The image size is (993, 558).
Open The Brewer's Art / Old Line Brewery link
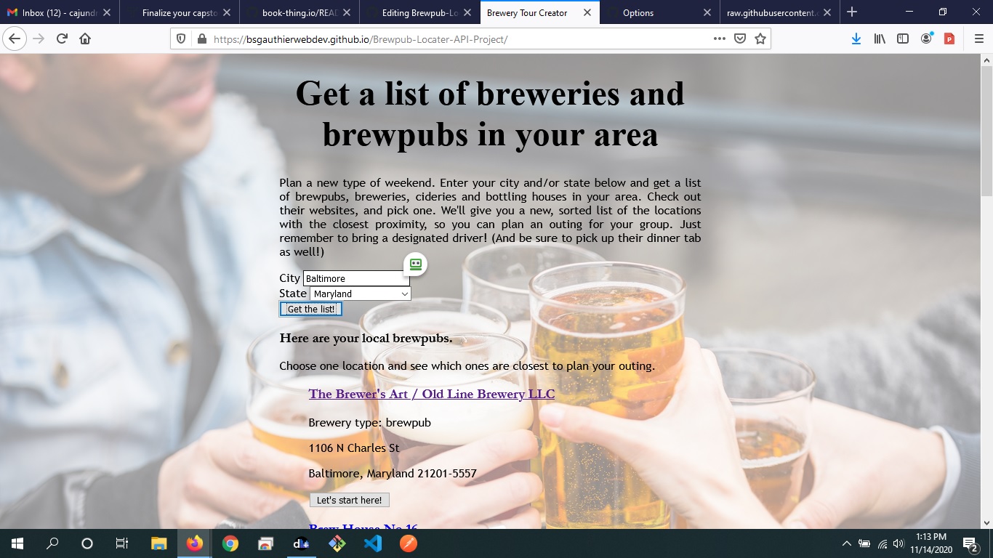[432, 394]
